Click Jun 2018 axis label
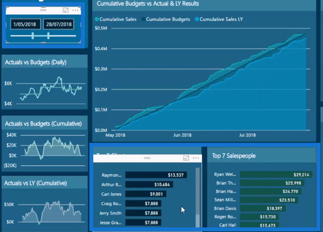Screen dimensions: 323x232 182,135
